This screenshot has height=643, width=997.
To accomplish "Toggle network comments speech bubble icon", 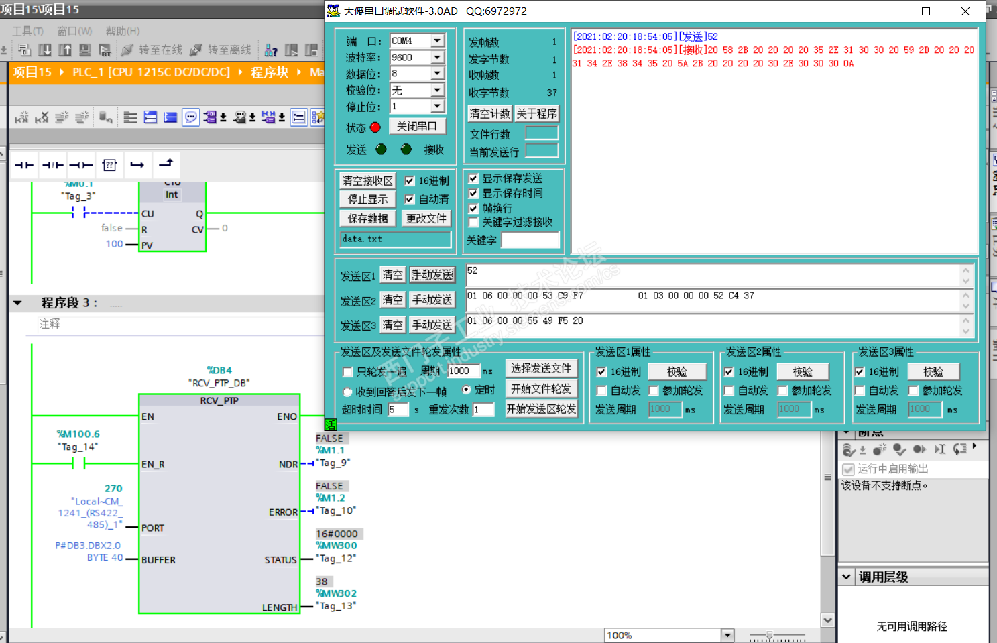I will [x=191, y=118].
